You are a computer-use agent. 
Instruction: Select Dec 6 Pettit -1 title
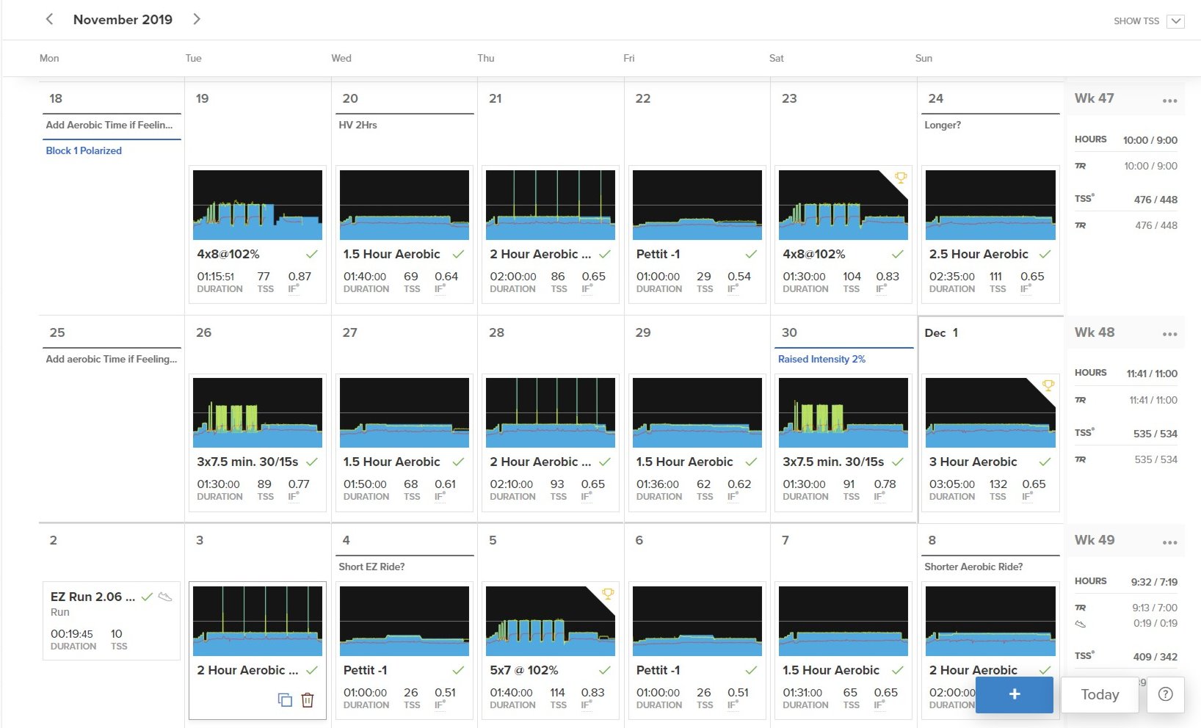[658, 670]
